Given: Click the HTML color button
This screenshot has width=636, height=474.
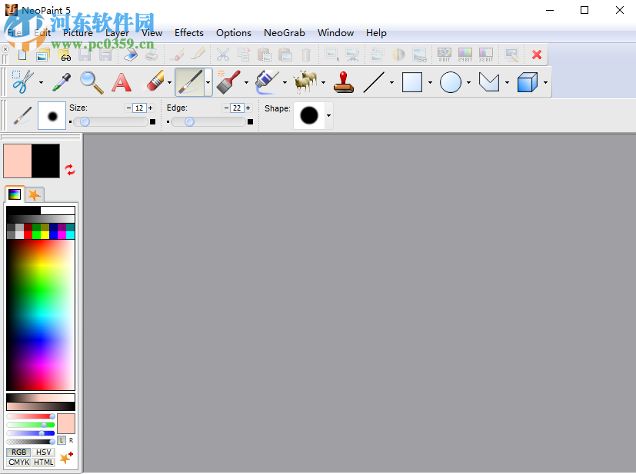Looking at the screenshot, I should pos(43,462).
